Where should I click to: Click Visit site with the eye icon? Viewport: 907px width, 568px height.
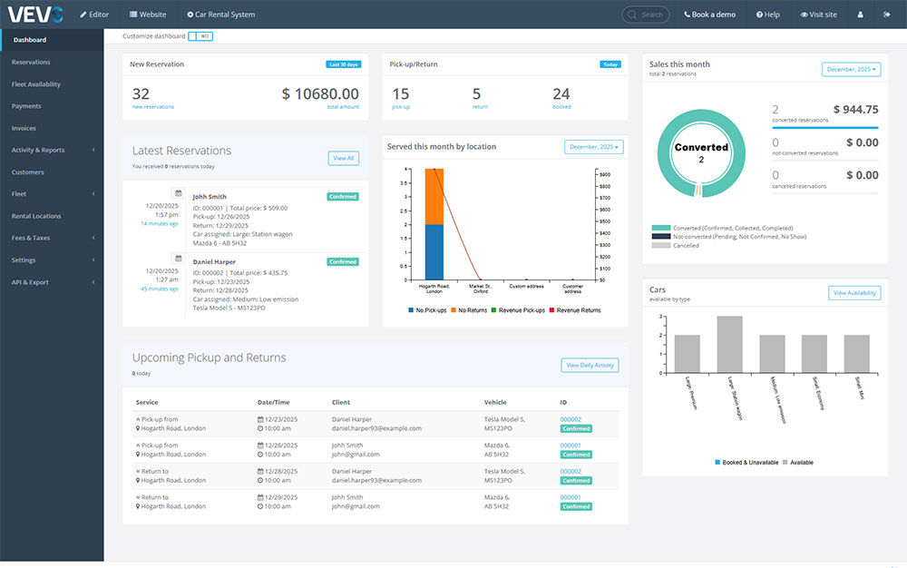click(x=818, y=15)
